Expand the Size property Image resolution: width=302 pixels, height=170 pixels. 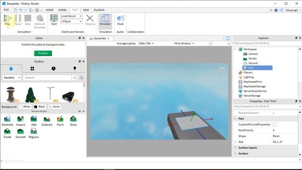tap(235, 142)
